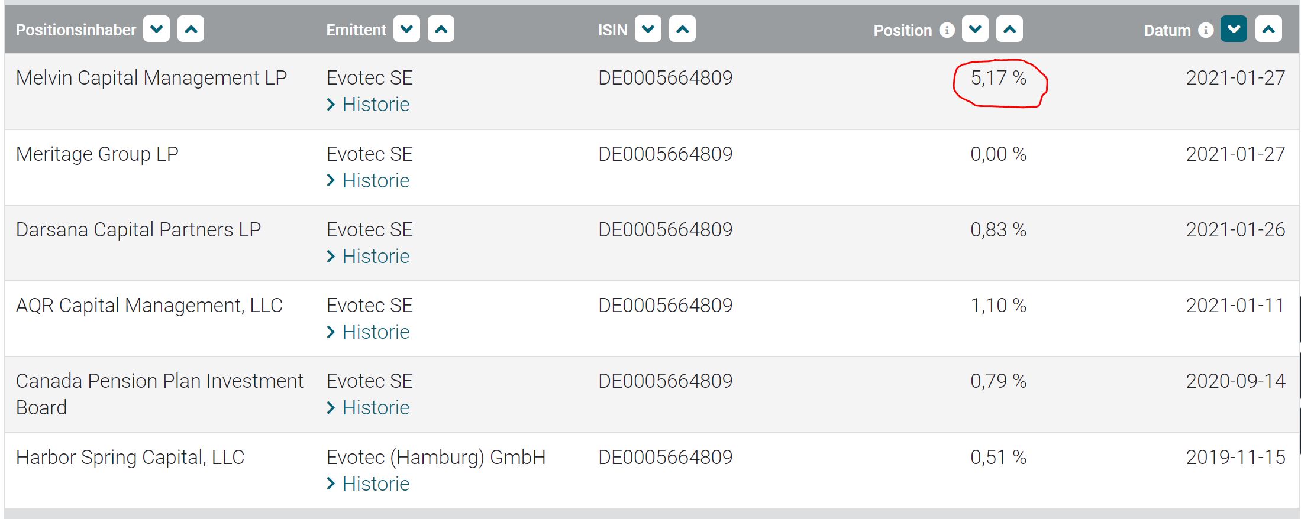Sort Emittent column ascending
The width and height of the screenshot is (1301, 519).
pos(441,29)
